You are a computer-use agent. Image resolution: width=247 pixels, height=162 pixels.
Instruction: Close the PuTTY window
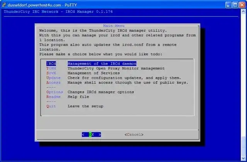coord(242,5)
